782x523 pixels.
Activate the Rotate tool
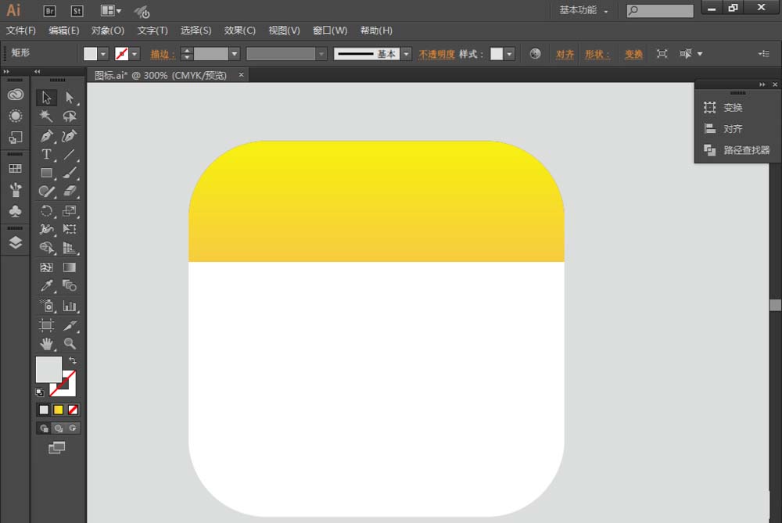(x=46, y=211)
